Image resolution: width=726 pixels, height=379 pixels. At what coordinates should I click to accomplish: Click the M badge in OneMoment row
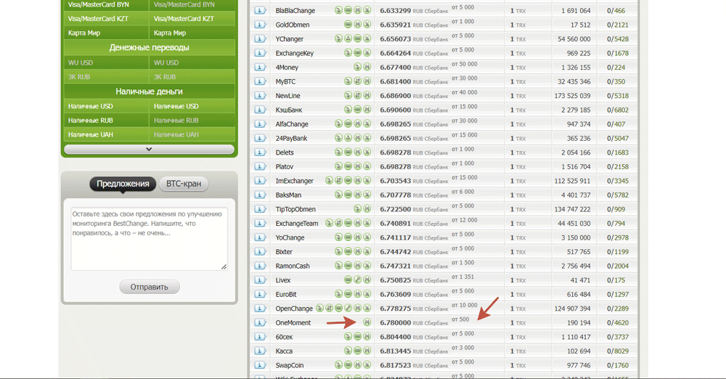tap(367, 322)
